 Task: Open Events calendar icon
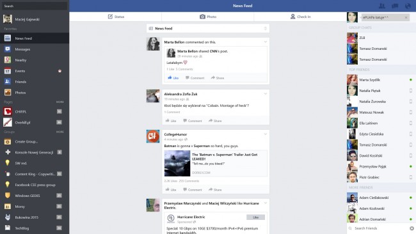(x=8, y=71)
